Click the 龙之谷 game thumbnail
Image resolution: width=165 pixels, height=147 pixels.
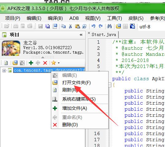click(x=11, y=48)
